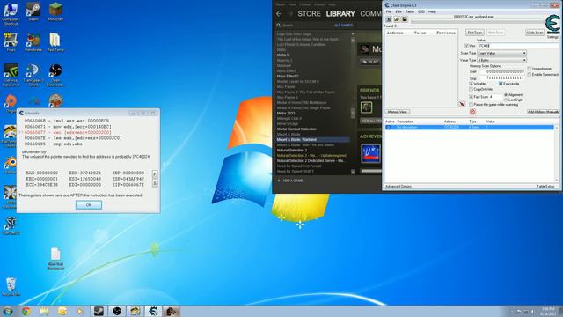
Task: Open Chrome from the taskbar
Action: [x=26, y=311]
